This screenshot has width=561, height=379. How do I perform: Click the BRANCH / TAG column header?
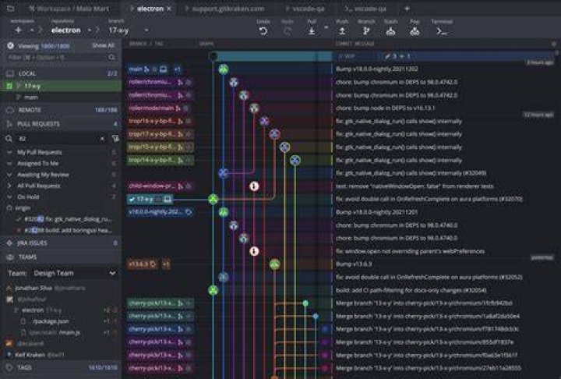146,44
